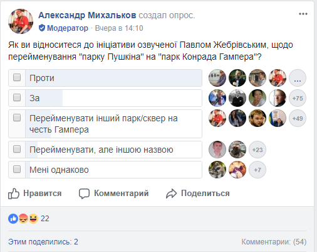
Task: Expand the +75 voters list for За
Action: [x=298, y=98]
